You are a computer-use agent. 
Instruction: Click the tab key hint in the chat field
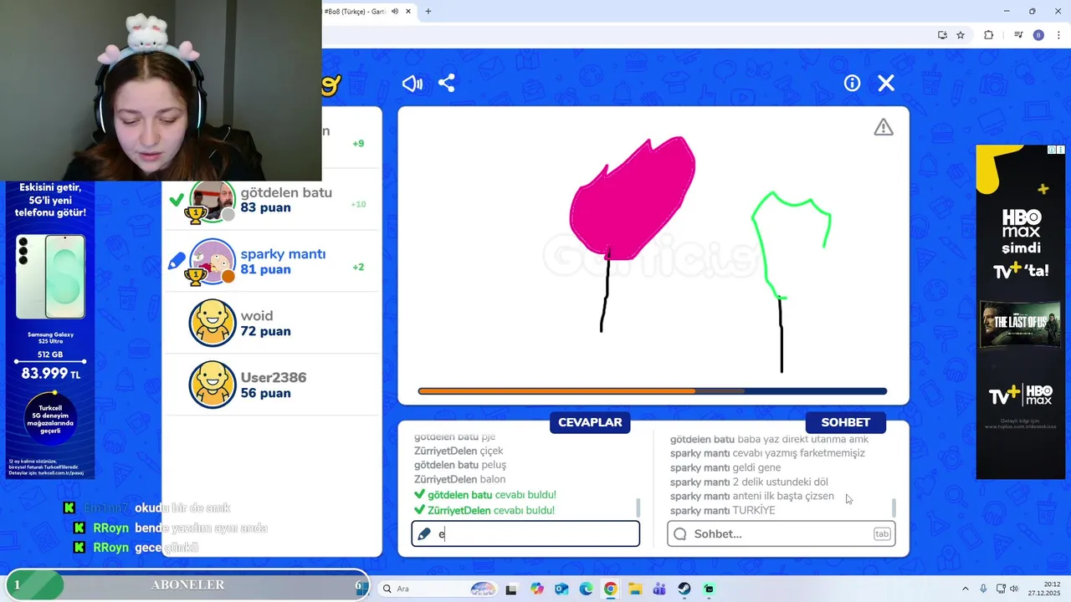[x=882, y=534]
